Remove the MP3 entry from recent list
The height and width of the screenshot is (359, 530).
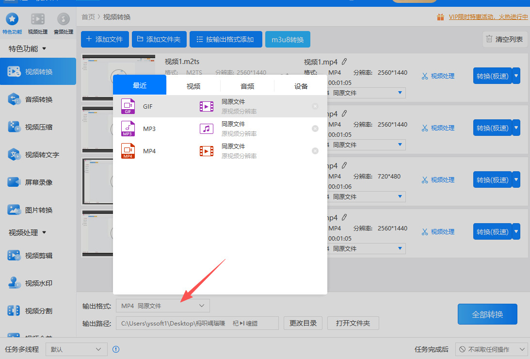[315, 129]
